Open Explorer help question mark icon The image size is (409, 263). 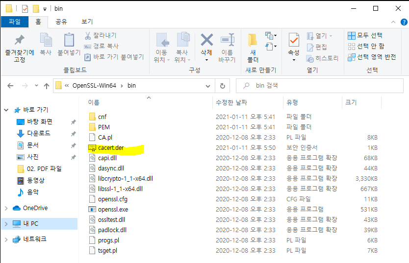point(404,22)
